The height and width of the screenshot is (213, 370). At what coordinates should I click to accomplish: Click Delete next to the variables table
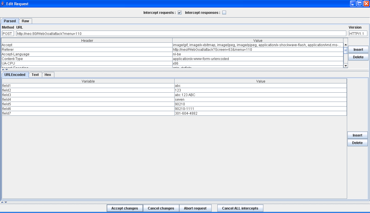[x=357, y=143]
